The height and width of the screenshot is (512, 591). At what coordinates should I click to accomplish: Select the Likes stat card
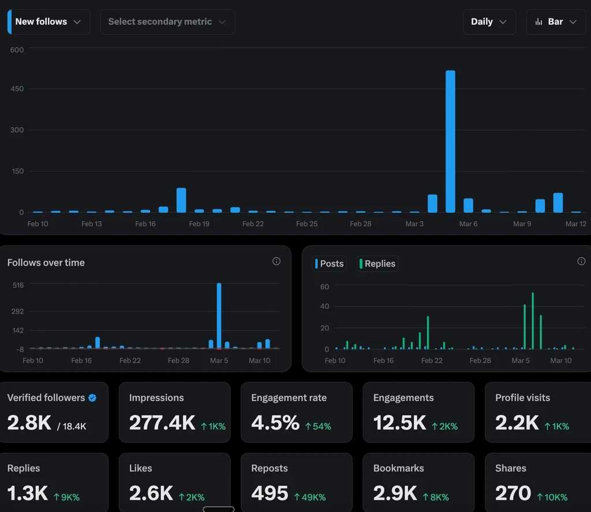tap(174, 483)
